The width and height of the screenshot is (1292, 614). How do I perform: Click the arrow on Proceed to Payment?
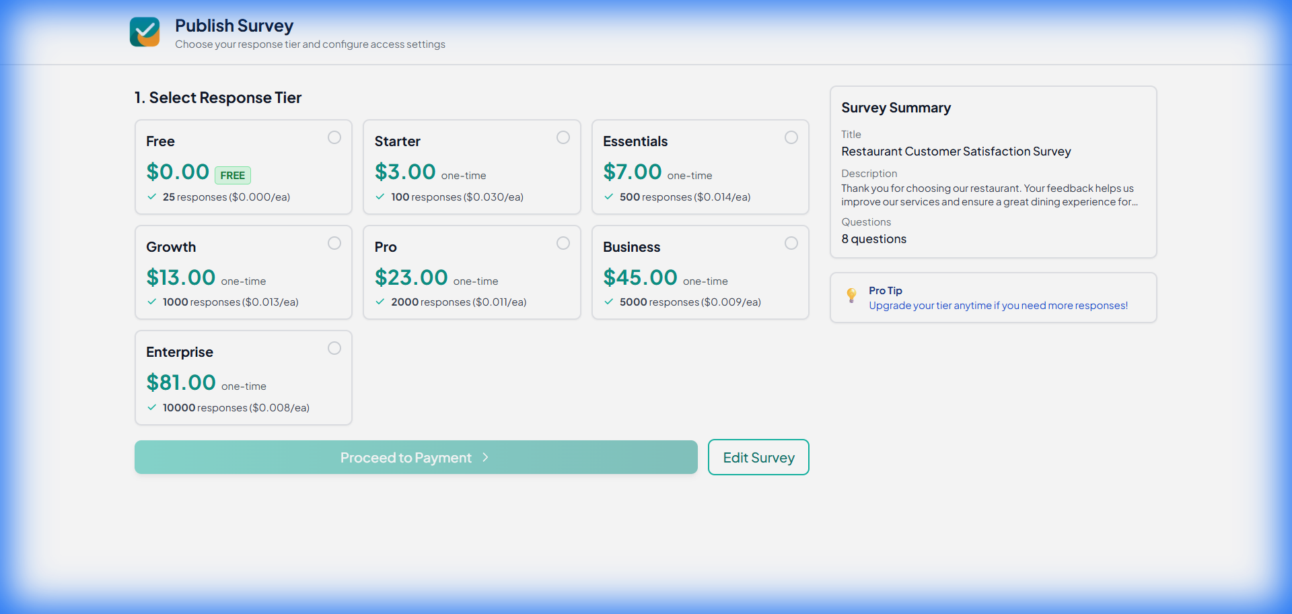point(485,458)
